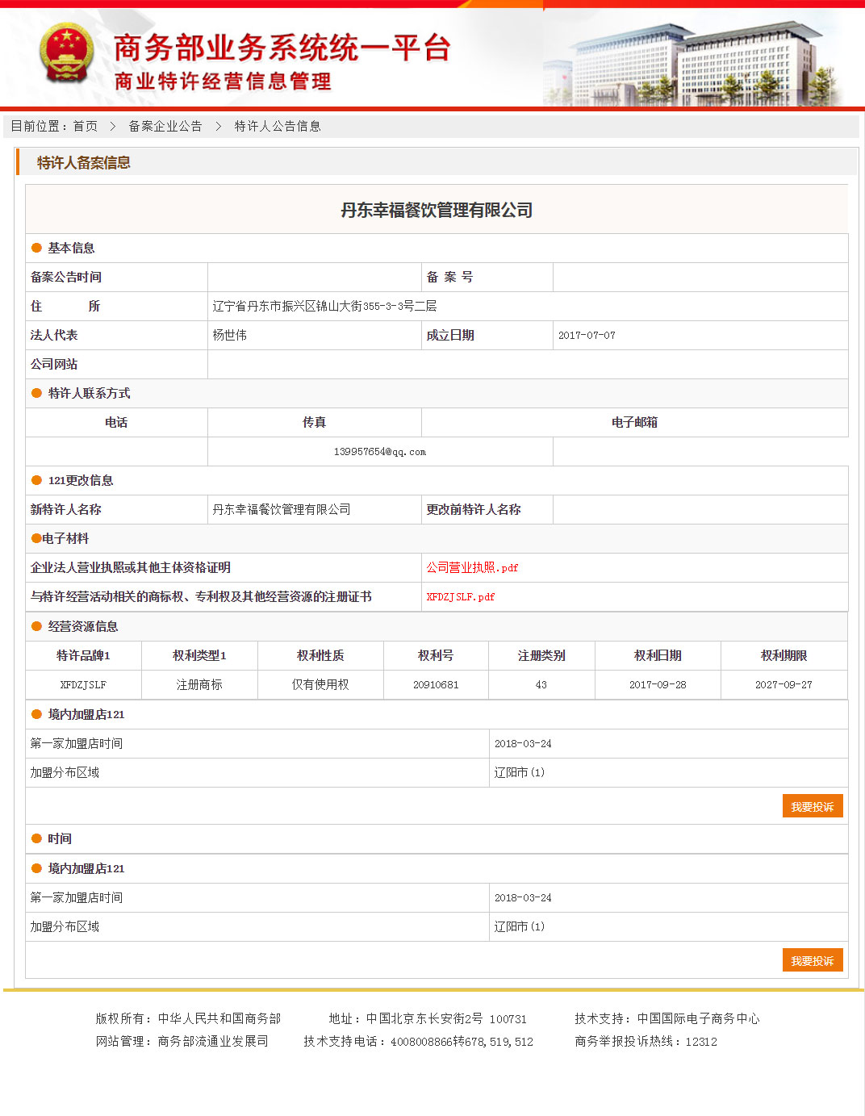Click the 基本信息 section header
865x1116 pixels.
coord(71,248)
